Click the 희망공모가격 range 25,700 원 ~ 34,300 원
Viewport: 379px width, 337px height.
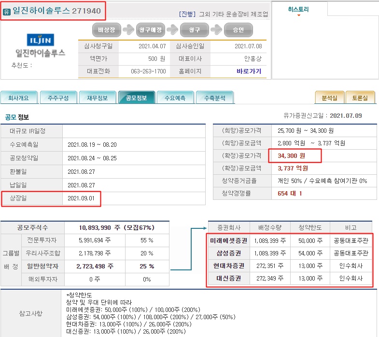(306, 130)
